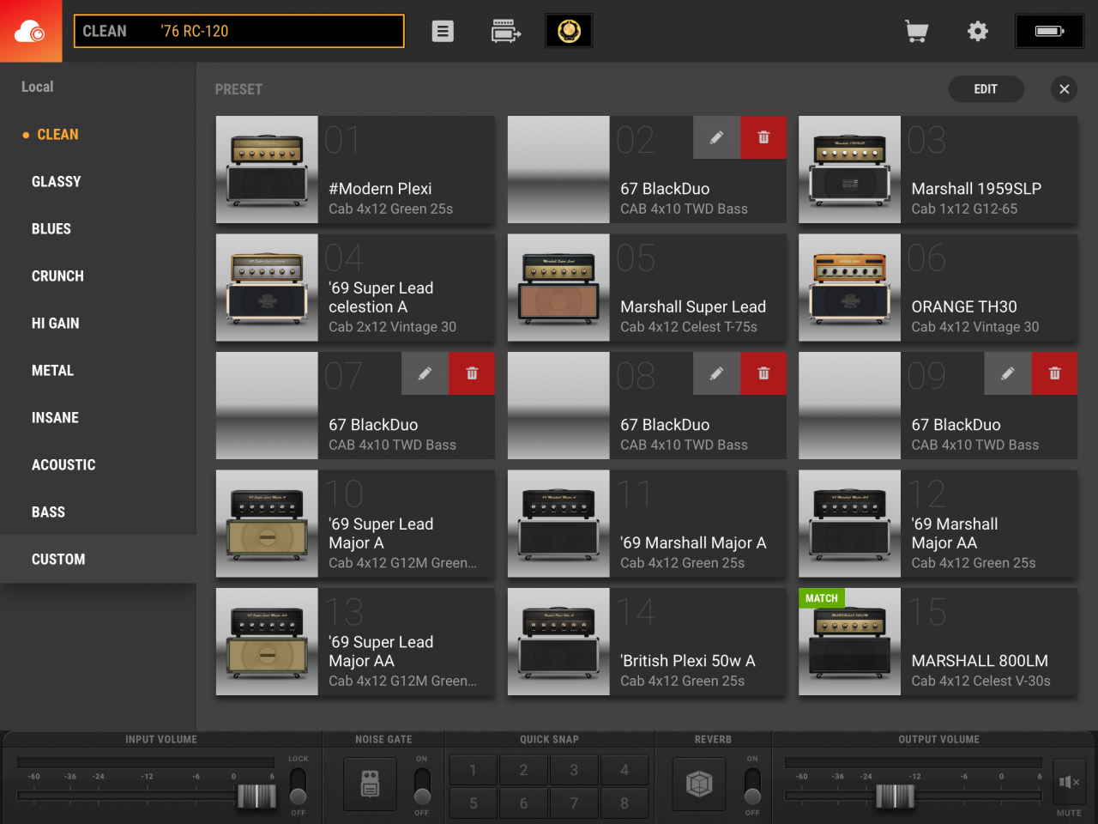Select Quick Snap slot 1
Screen dimensions: 1098x824
[473, 770]
